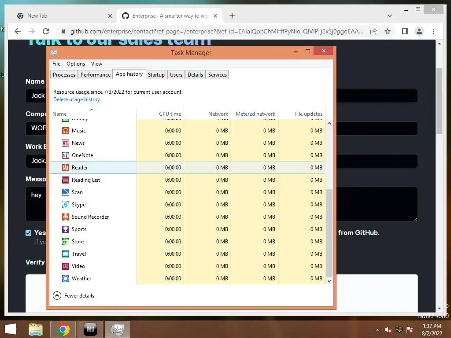
Task: Open Chrome tab search dropdown
Action: [x=390, y=16]
